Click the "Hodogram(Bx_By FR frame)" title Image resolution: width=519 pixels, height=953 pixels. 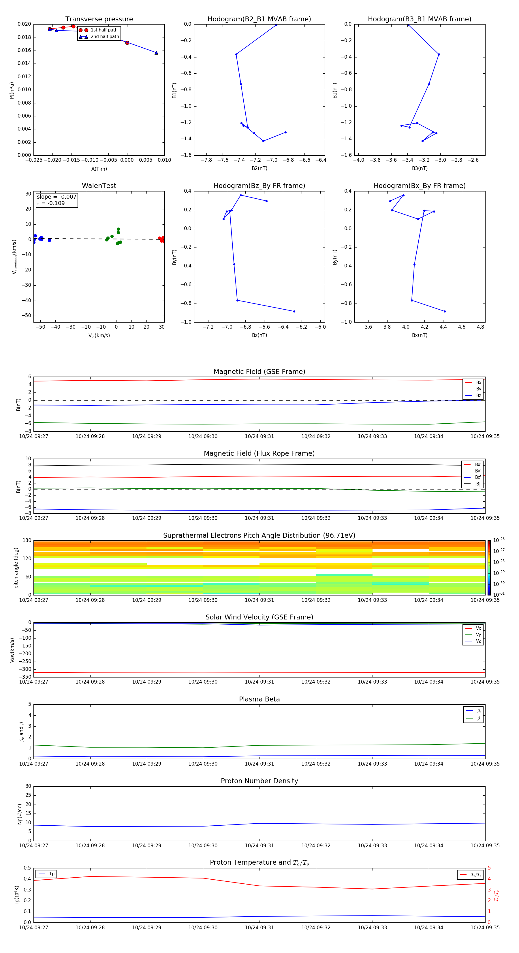pyautogui.click(x=420, y=186)
